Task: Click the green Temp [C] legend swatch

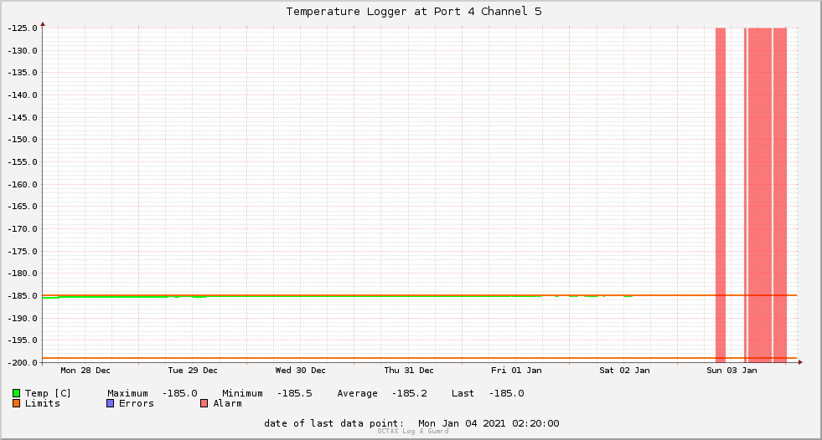Action: [x=16, y=393]
